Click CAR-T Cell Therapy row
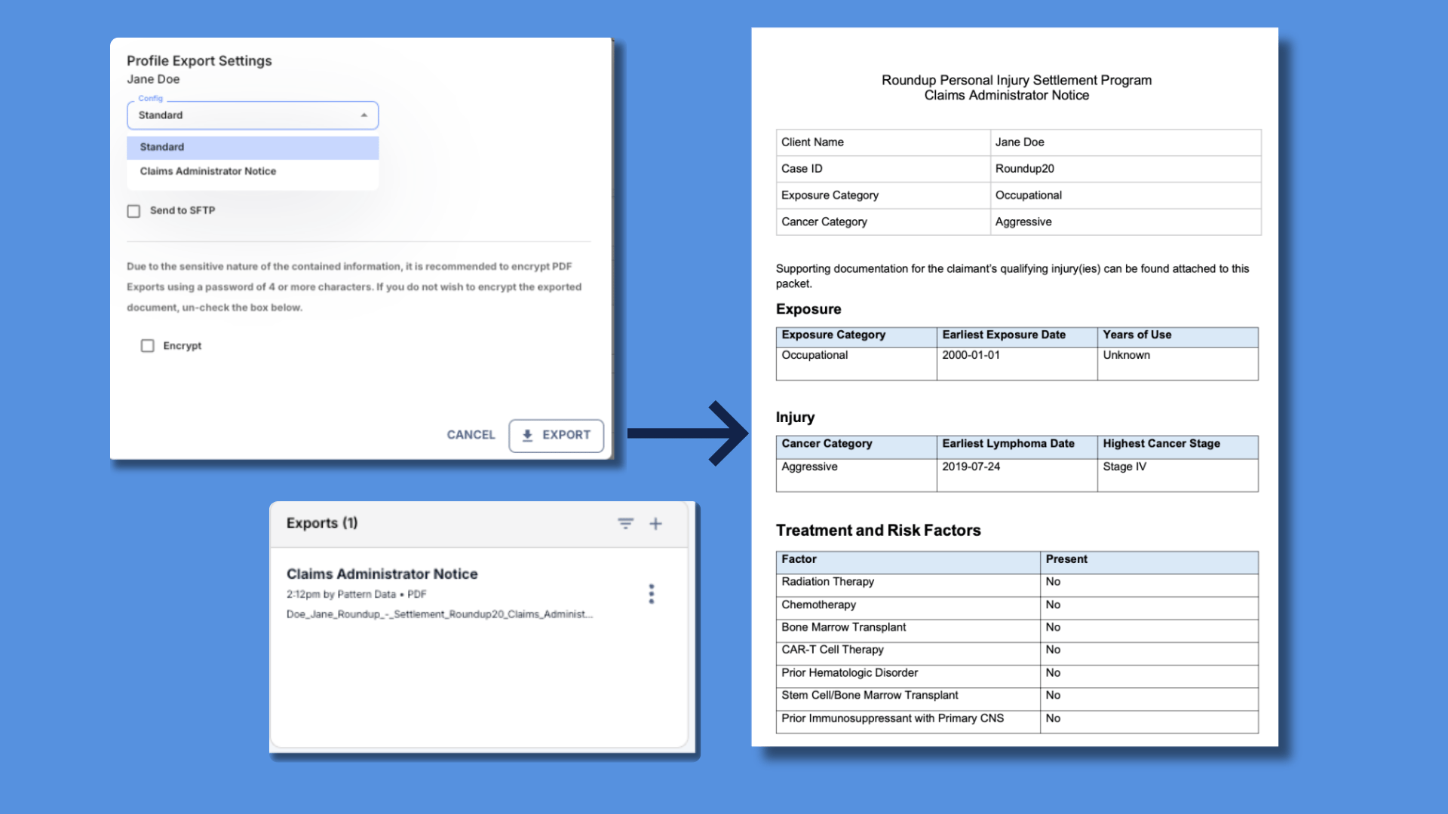Viewport: 1448px width, 814px height. [1017, 653]
